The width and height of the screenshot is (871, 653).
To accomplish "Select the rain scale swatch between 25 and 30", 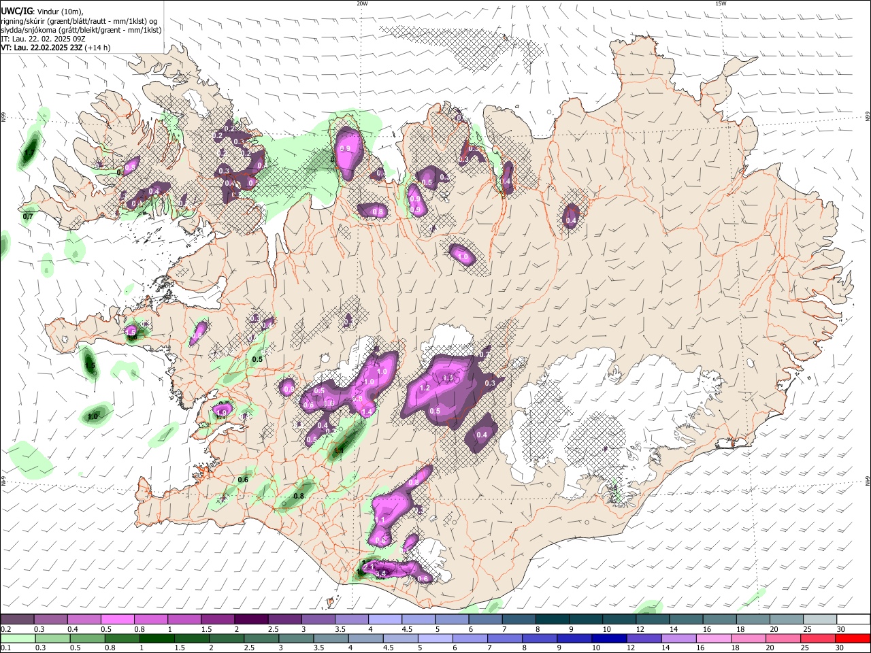I will (819, 638).
